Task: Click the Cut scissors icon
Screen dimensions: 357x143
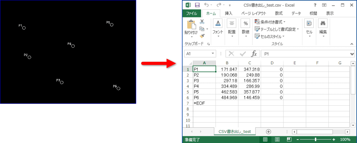Action: [x=202, y=22]
